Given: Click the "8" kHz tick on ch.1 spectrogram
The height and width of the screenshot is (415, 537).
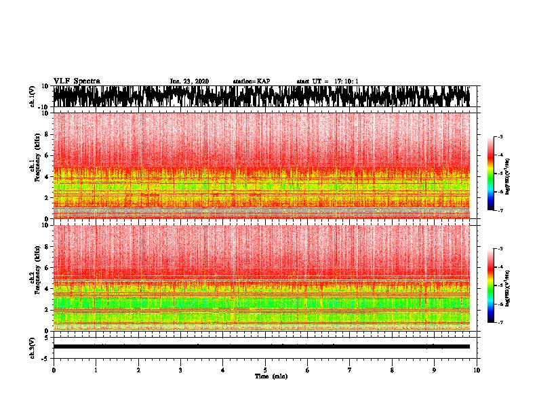Looking at the screenshot, I should point(47,134).
